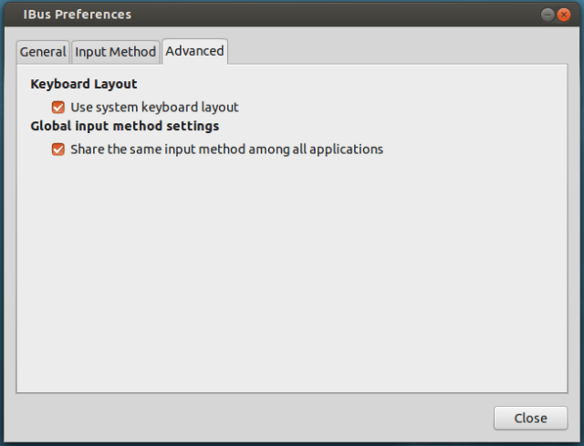Viewport: 584px width, 446px height.
Task: Click 'Share the same input method among all applications' text
Action: point(226,149)
